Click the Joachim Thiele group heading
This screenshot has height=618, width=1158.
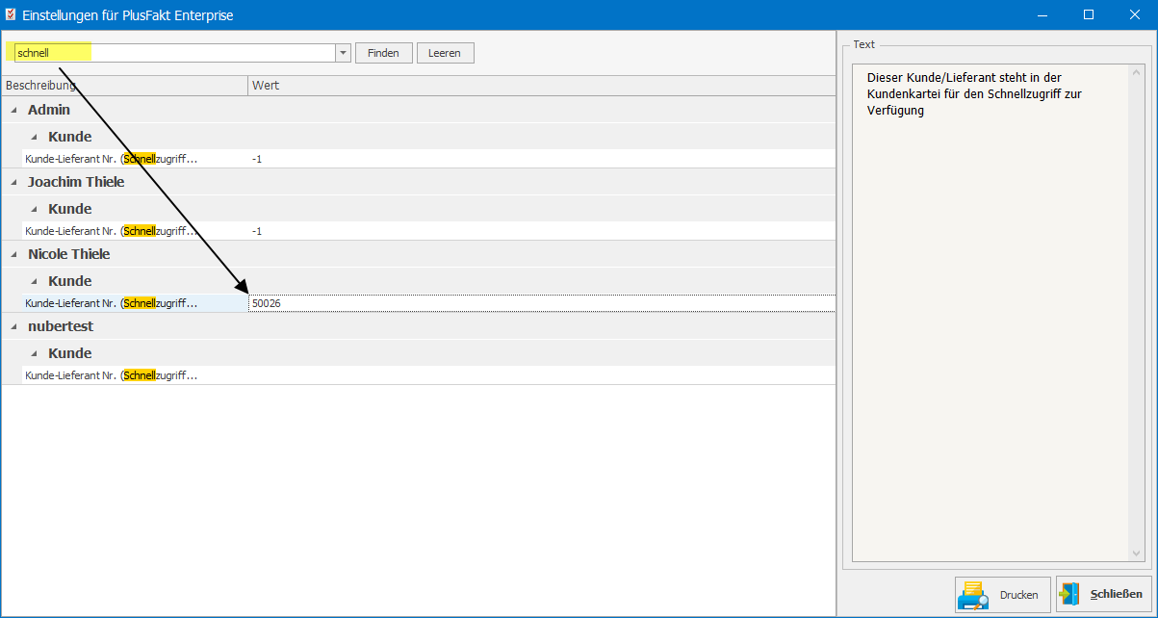tap(76, 182)
